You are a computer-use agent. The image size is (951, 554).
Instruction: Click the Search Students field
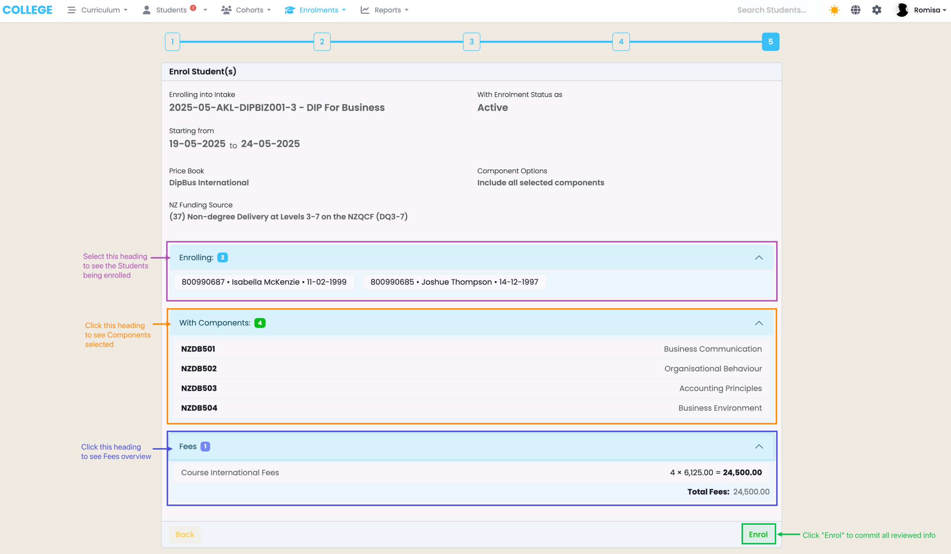[x=774, y=10]
